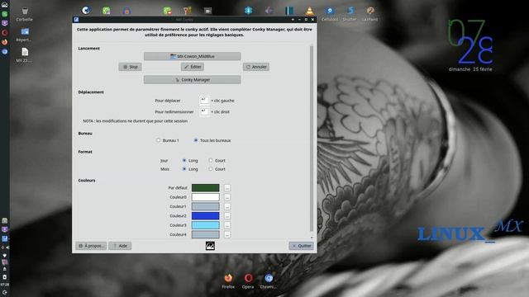This screenshot has width=529, height=297.
Task: Click the '...' button beside Couleur4
Action: [227, 234]
